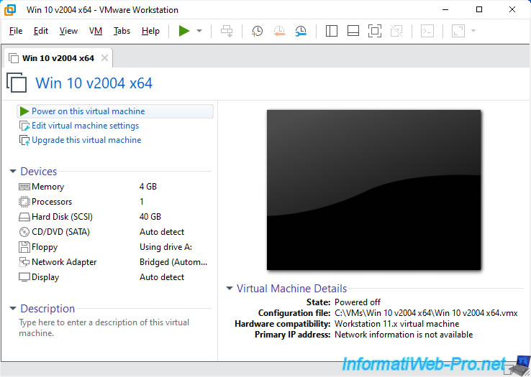Click the large VM icon beside title

[17, 83]
